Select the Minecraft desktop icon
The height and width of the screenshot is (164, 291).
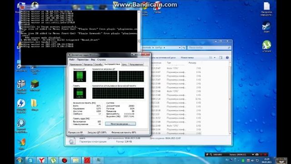[x=35, y=86]
